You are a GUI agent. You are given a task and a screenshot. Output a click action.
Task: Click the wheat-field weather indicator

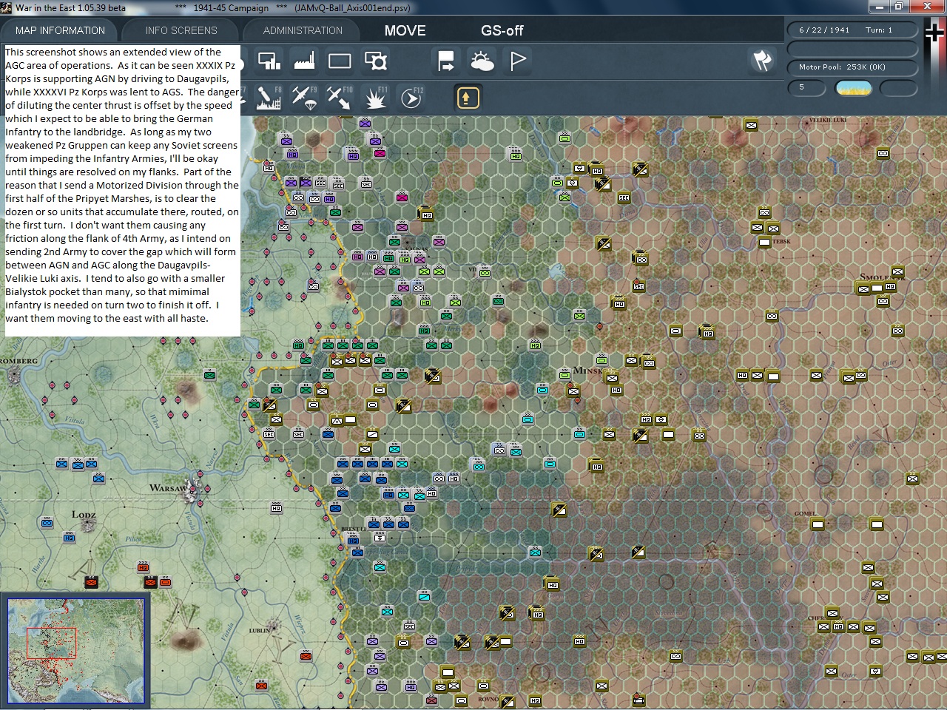pyautogui.click(x=853, y=88)
